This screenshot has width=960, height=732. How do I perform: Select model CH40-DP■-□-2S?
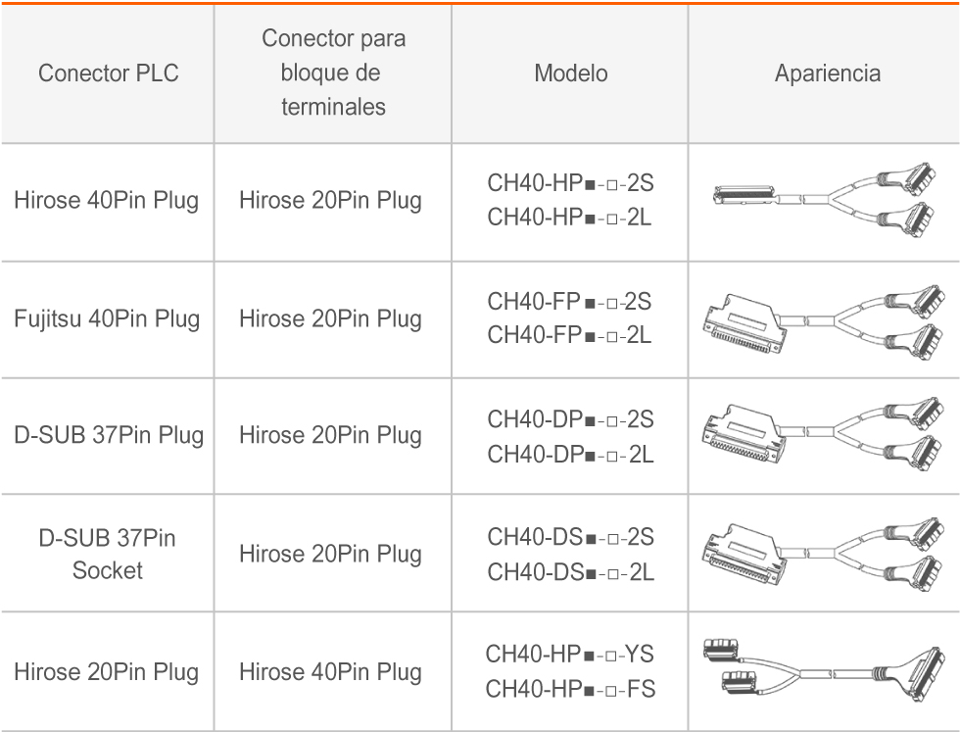click(x=570, y=419)
